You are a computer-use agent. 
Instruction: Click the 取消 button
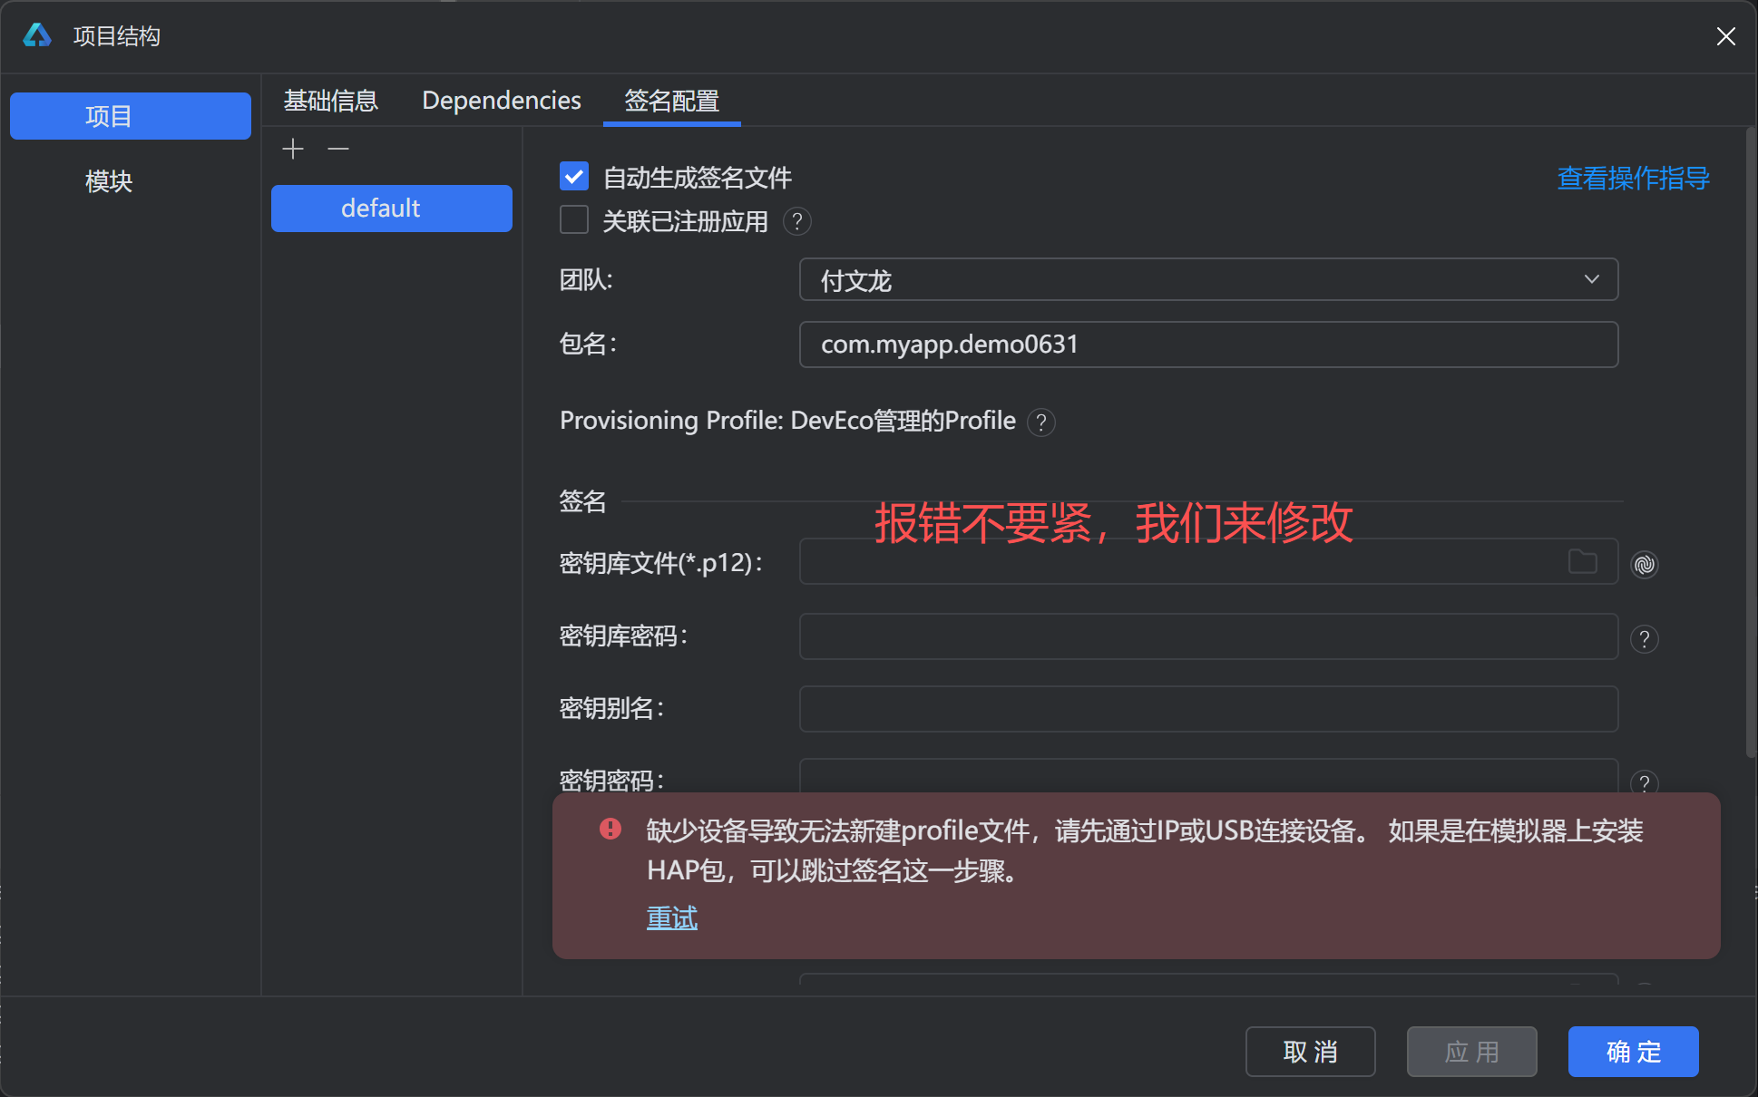pos(1310,1052)
